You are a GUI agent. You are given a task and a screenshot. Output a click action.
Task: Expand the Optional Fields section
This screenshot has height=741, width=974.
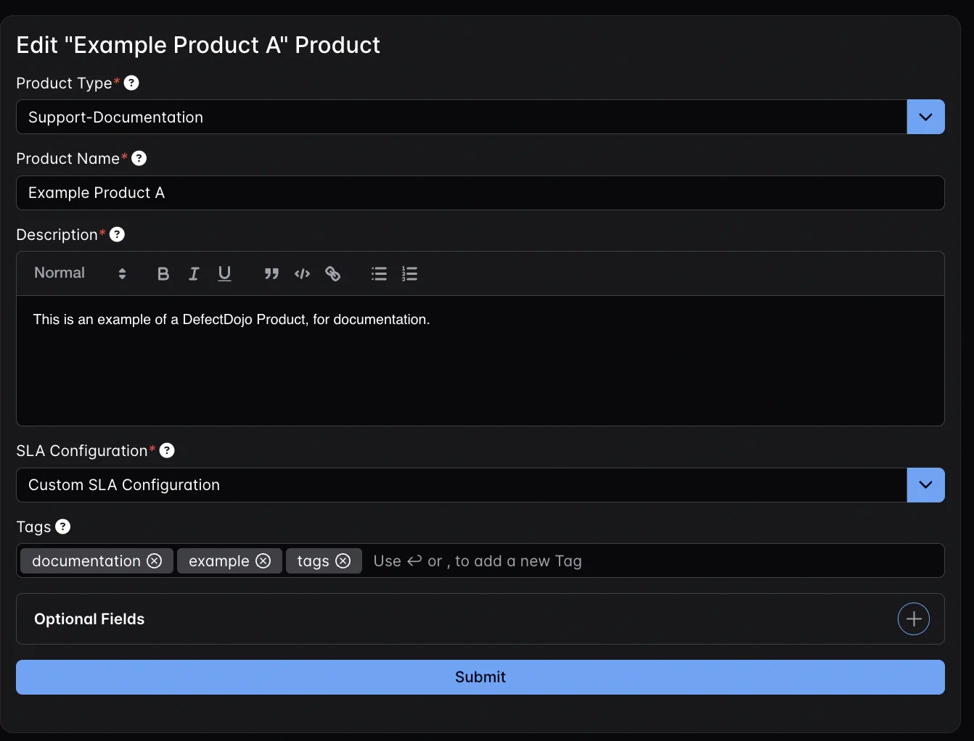pyautogui.click(x=913, y=619)
